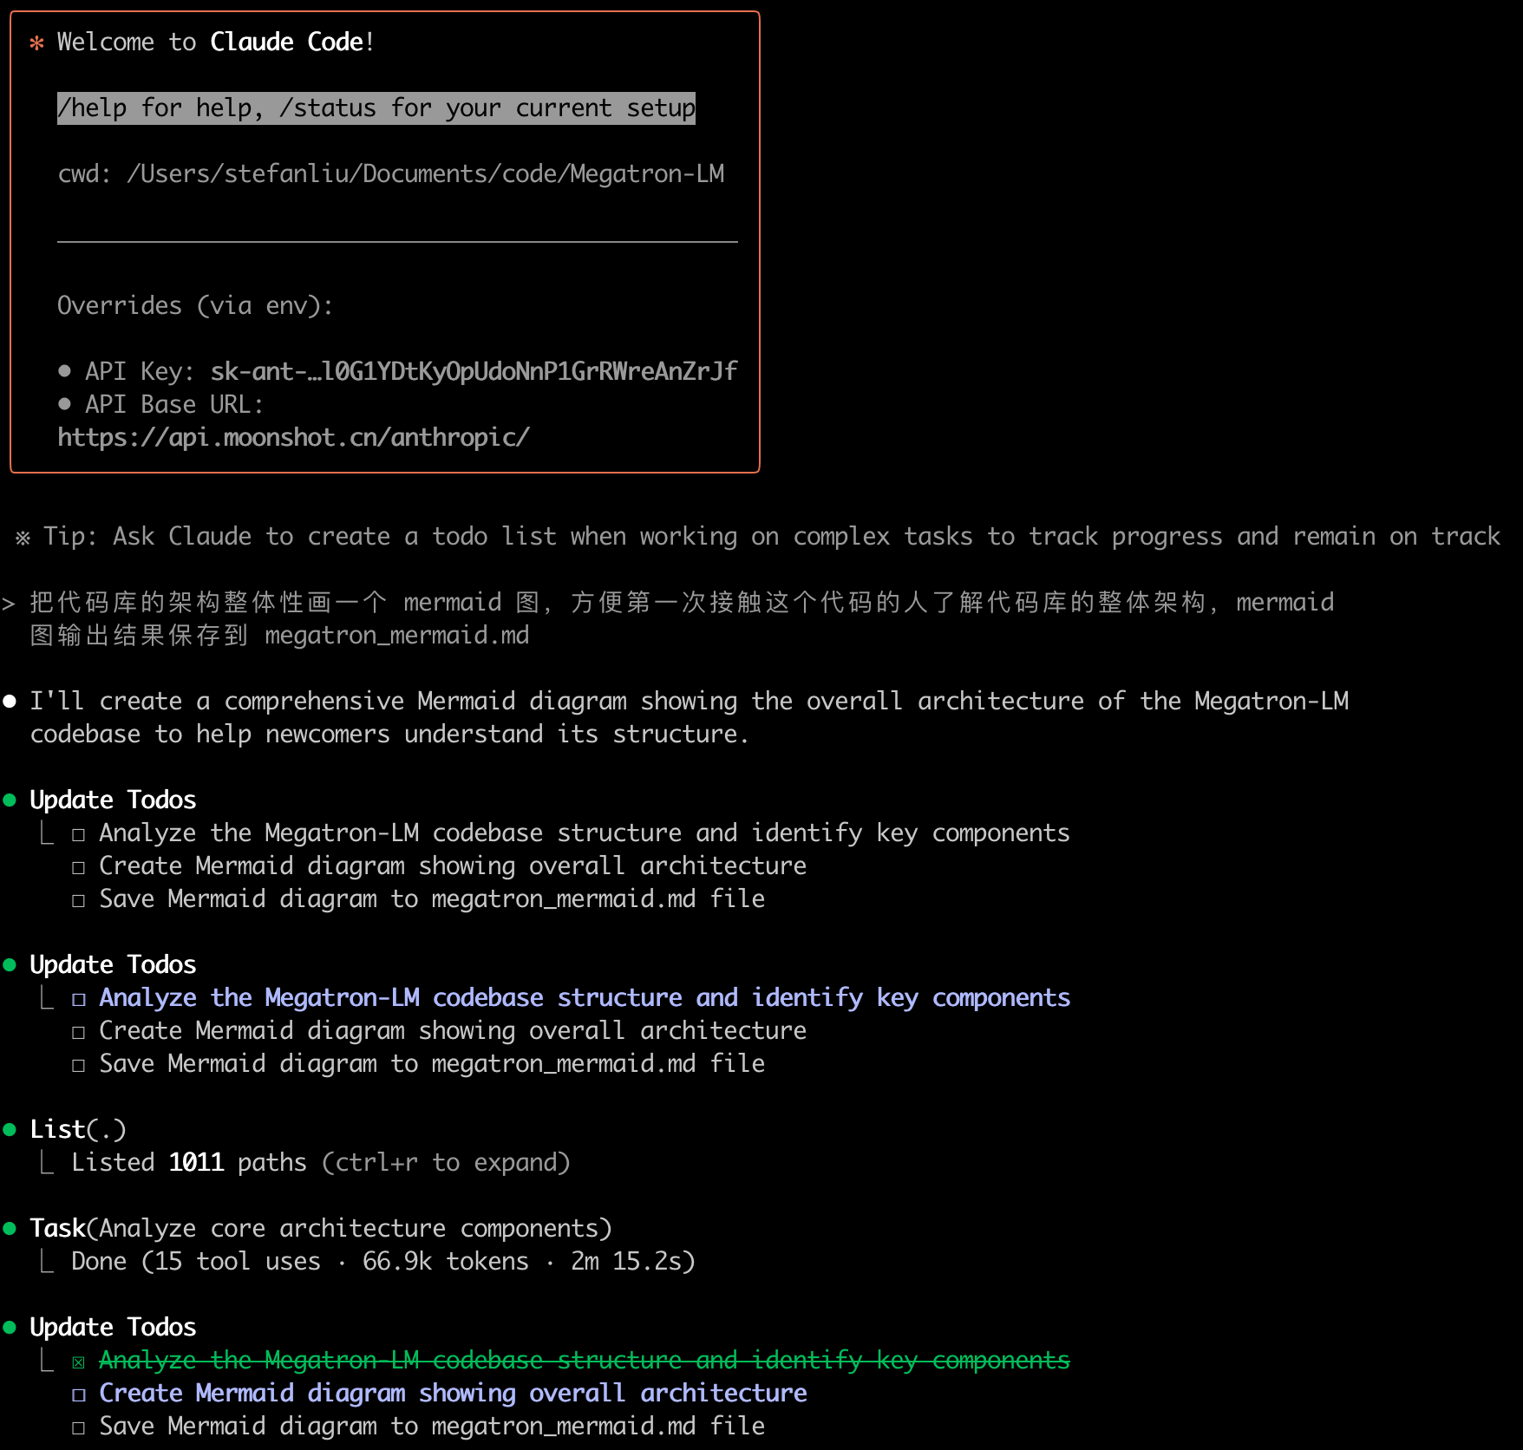Toggle third-list checkbox for Save Mermaid diagram

click(79, 1428)
